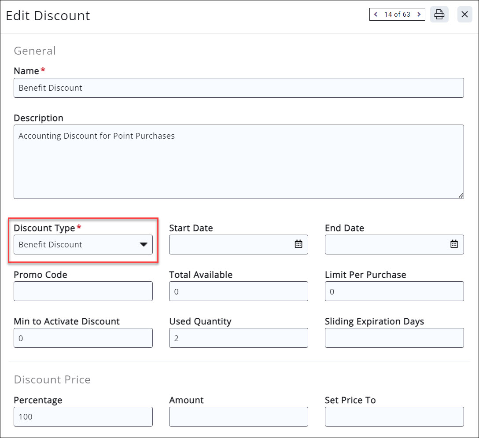The height and width of the screenshot is (438, 479).
Task: Select the Sliding Expiration Days field
Action: pos(394,338)
